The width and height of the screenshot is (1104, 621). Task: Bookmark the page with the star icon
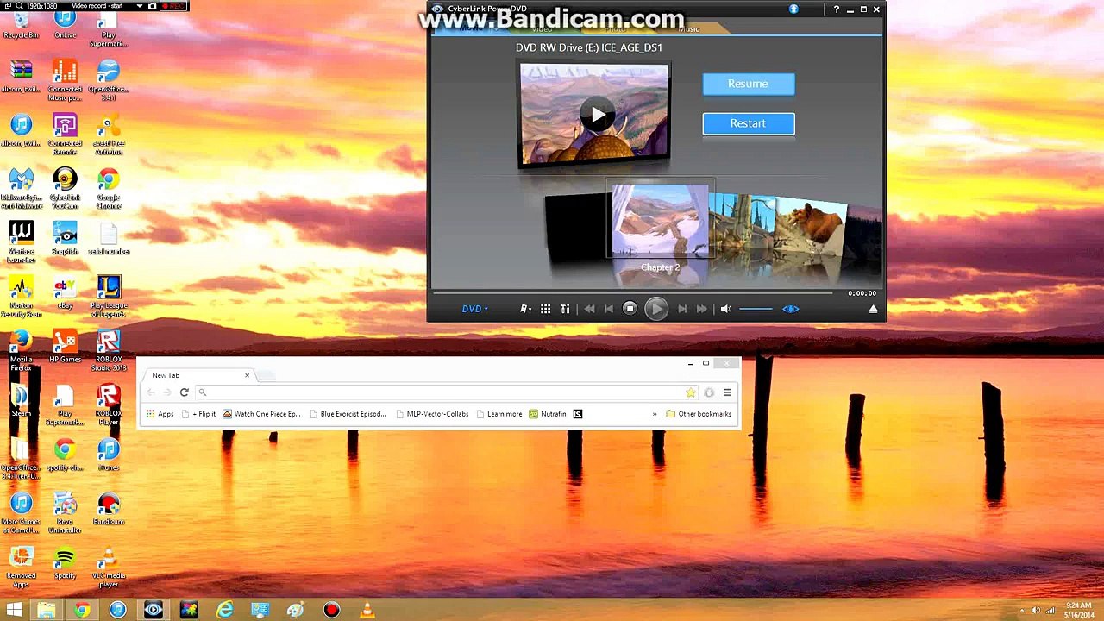(690, 392)
